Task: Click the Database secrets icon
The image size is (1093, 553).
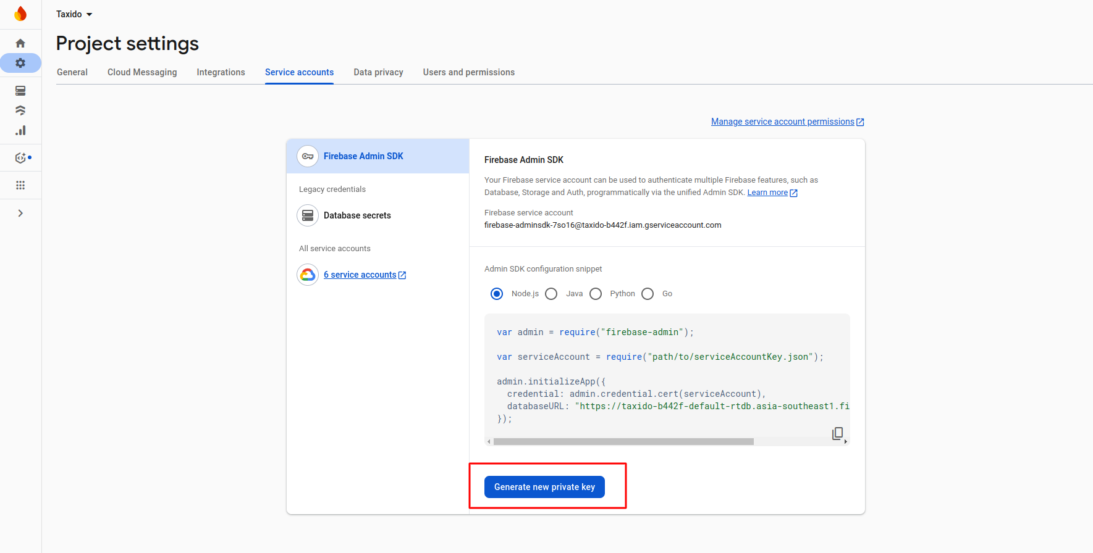Action: pyautogui.click(x=308, y=215)
